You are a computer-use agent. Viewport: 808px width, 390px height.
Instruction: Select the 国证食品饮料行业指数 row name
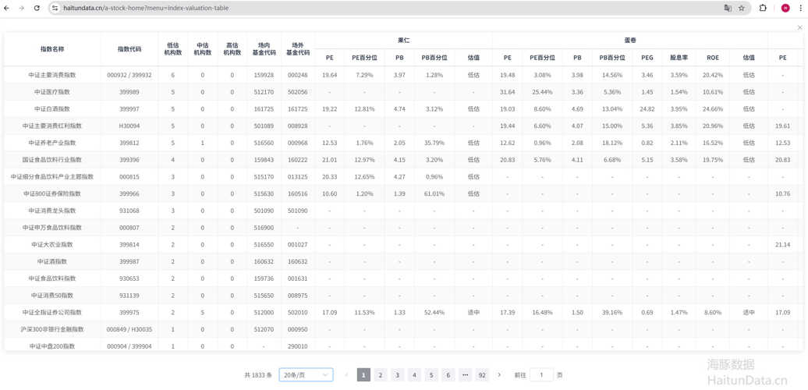52,160
